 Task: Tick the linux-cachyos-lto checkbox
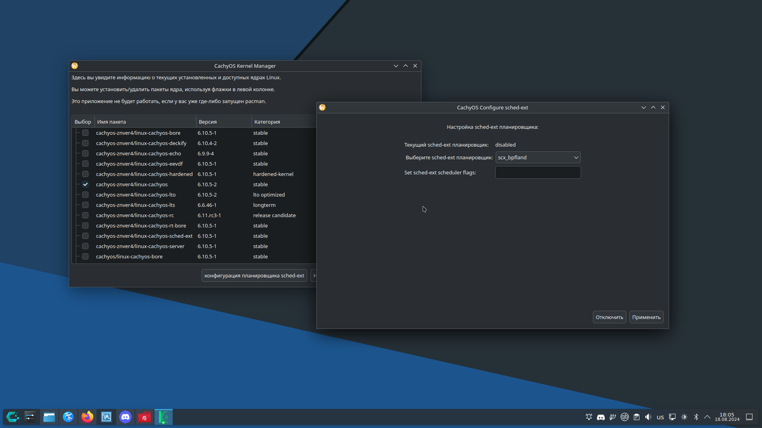point(85,195)
